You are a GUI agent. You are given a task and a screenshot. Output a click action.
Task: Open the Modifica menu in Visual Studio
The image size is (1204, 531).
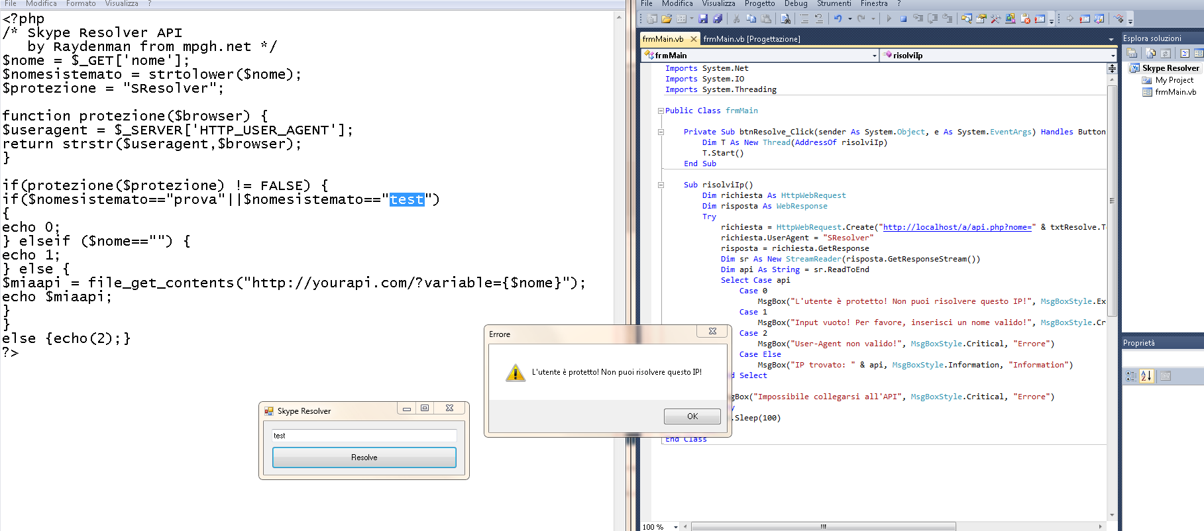677,3
